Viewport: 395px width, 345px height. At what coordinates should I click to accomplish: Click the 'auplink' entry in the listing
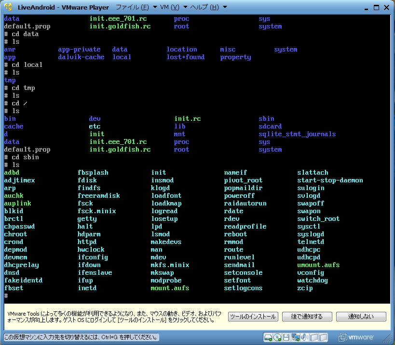pyautogui.click(x=17, y=203)
